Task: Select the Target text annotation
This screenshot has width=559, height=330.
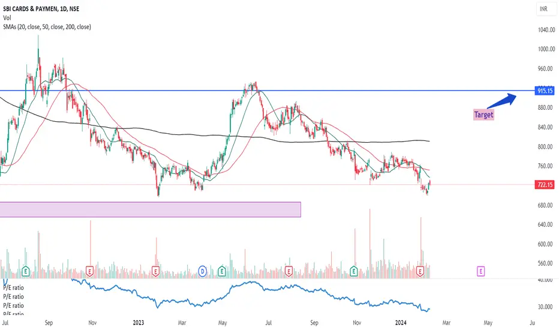Action: click(484, 115)
